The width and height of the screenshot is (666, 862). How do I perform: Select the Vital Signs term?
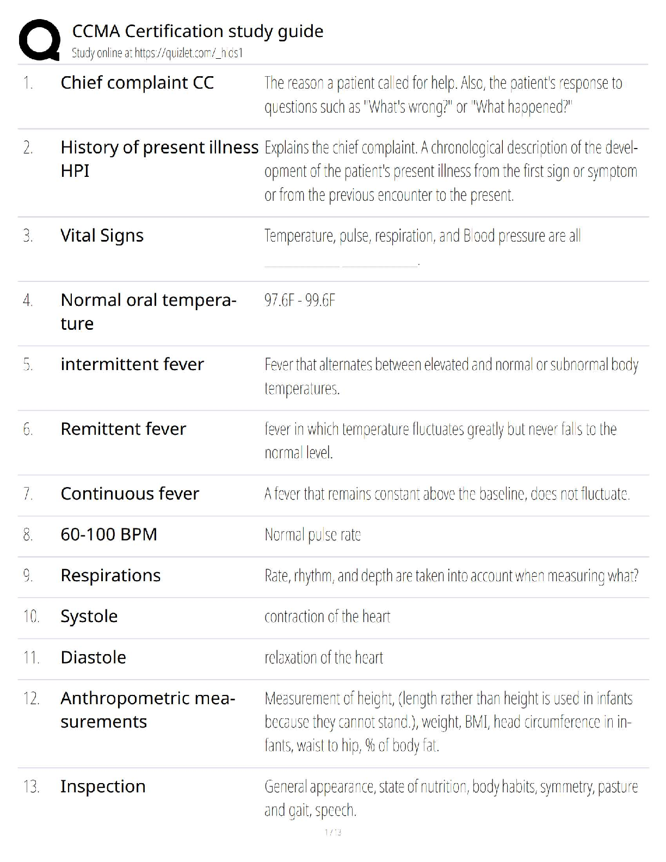point(102,236)
